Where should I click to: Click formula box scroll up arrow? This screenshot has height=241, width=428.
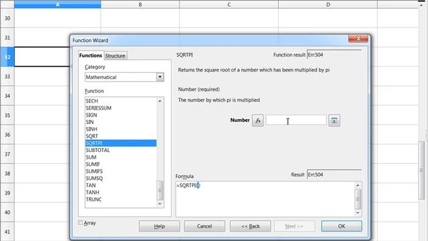(358, 185)
